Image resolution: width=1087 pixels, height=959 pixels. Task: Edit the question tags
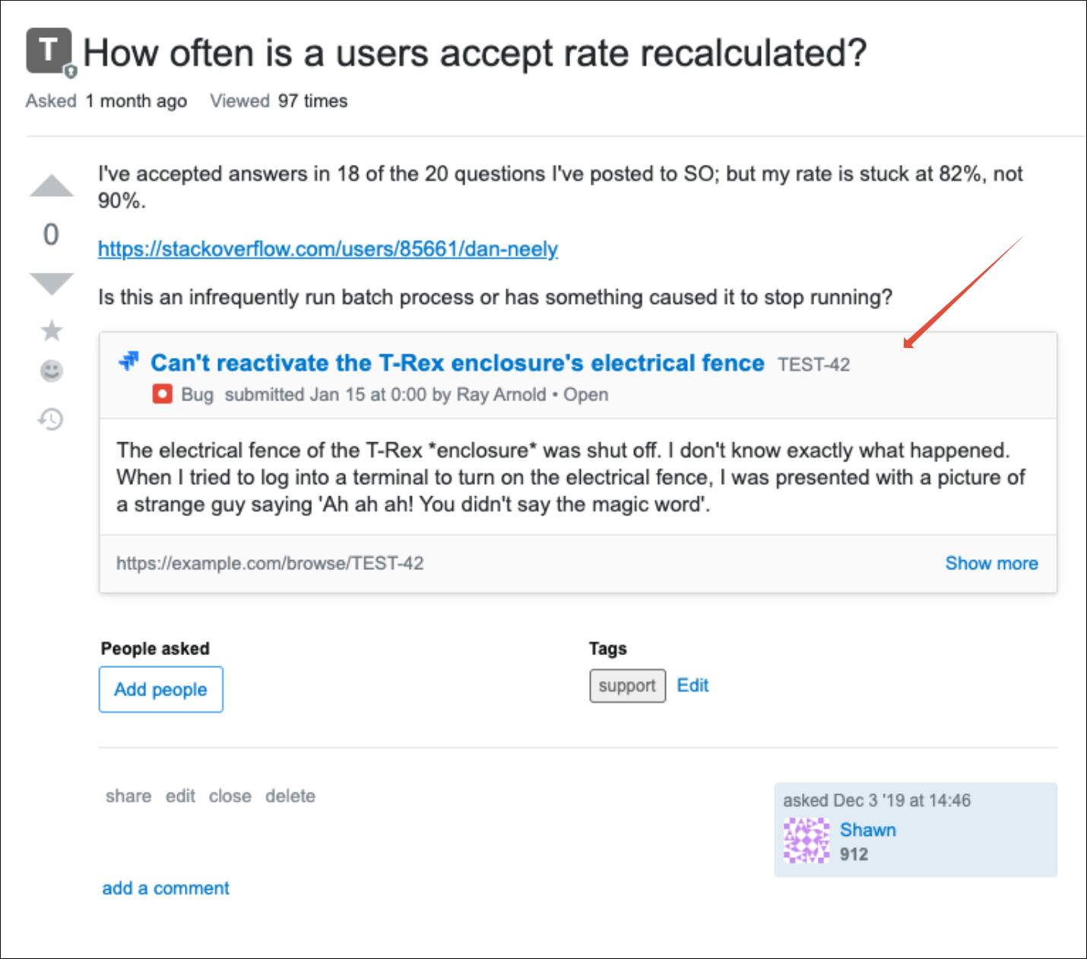click(x=692, y=685)
